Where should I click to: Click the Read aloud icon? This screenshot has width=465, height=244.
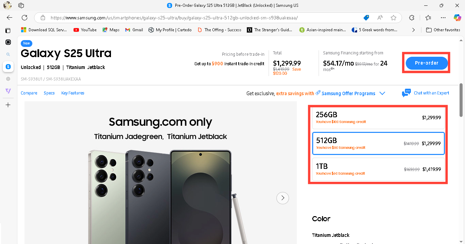(x=380, y=18)
